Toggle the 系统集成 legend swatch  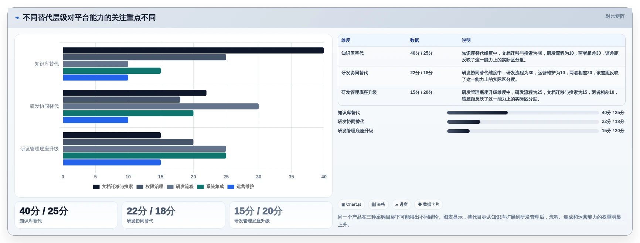200,187
